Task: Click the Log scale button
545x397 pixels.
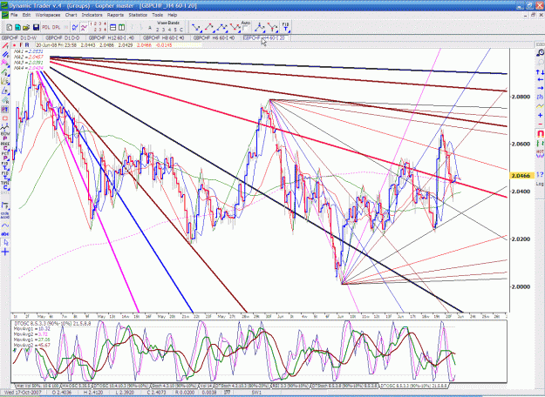Action: (x=540, y=184)
